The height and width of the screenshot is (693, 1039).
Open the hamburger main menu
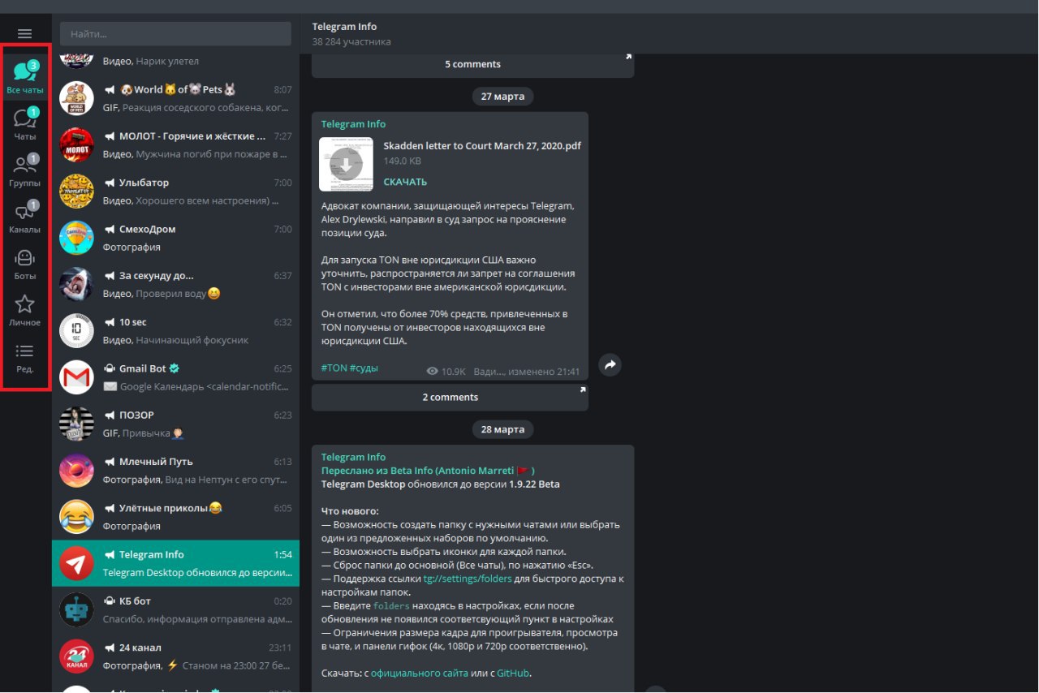point(25,33)
